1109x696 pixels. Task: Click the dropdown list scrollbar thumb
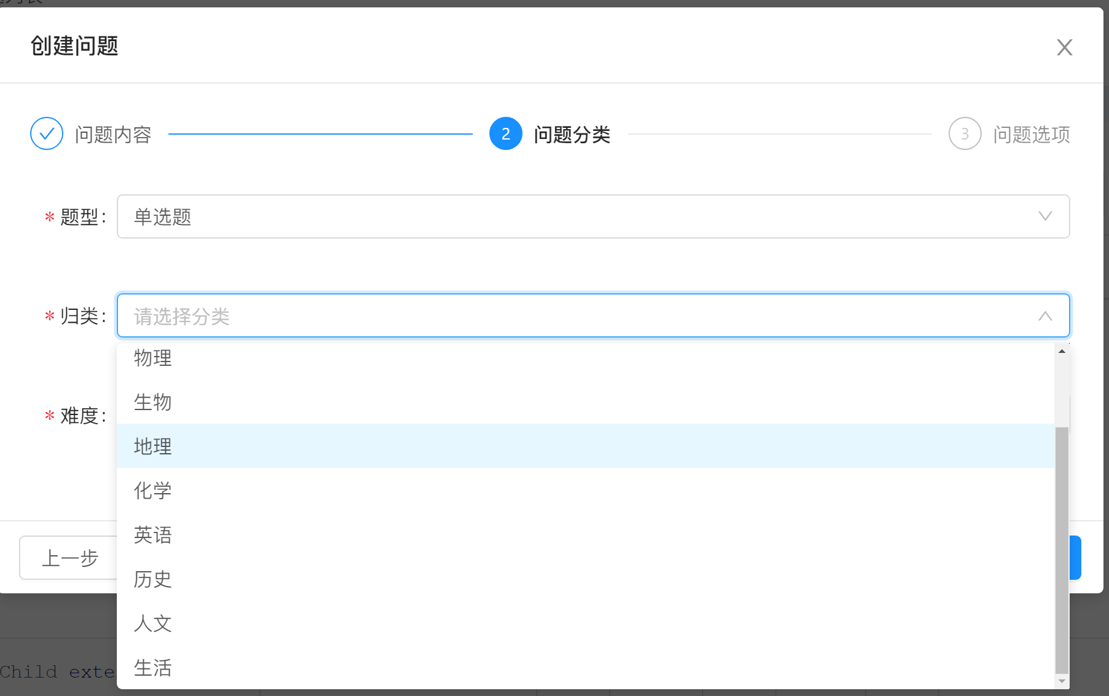point(1062,550)
